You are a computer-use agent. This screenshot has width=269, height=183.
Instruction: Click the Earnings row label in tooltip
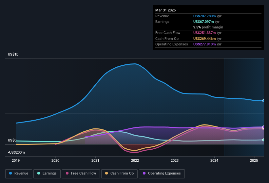[x=162, y=22]
